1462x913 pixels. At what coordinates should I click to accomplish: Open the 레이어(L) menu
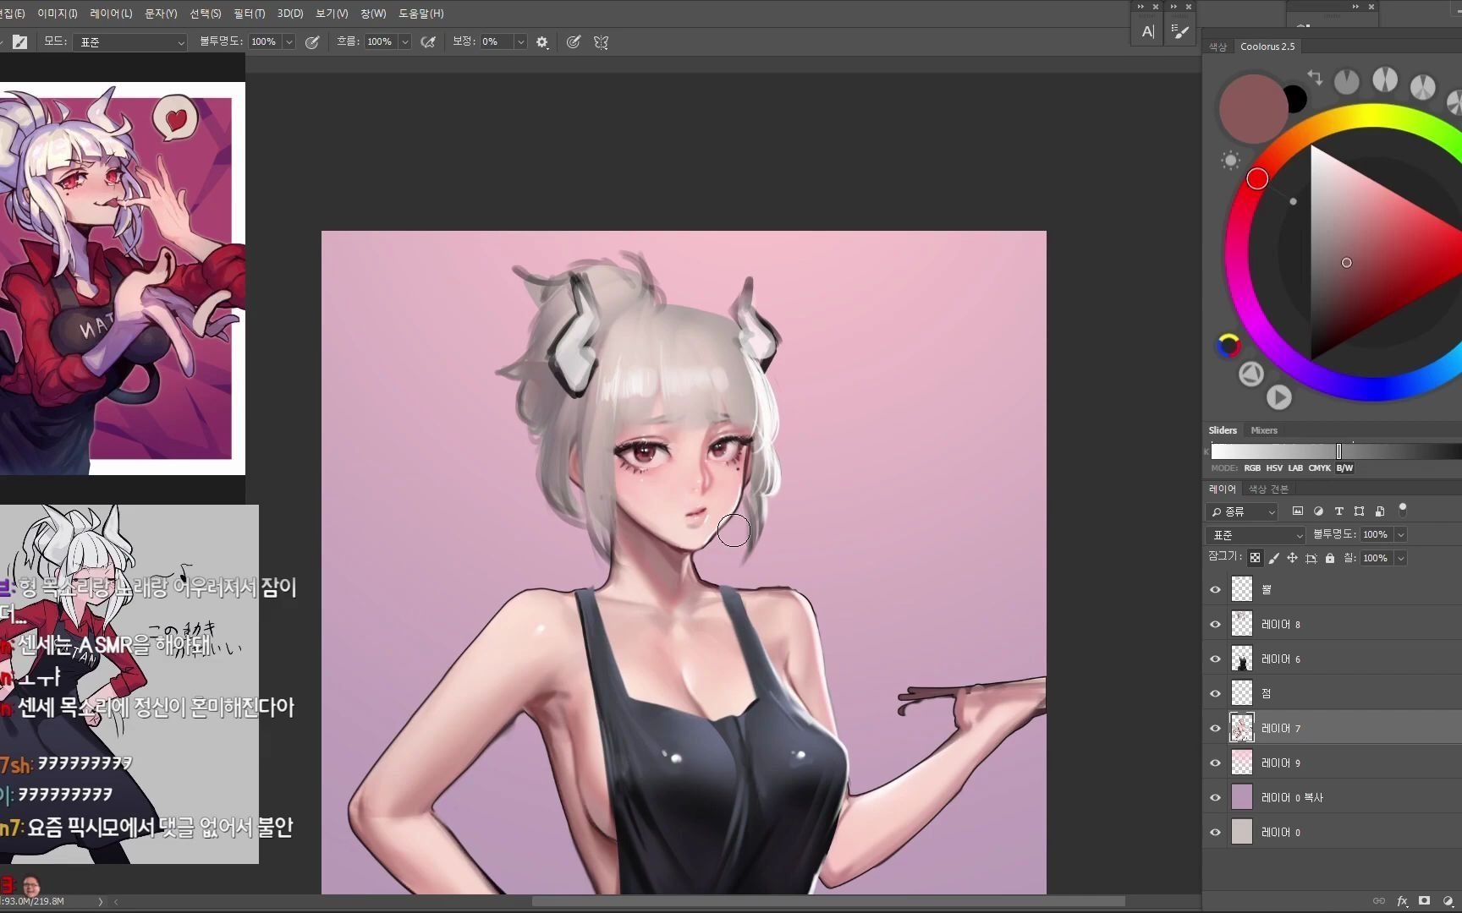pyautogui.click(x=111, y=14)
